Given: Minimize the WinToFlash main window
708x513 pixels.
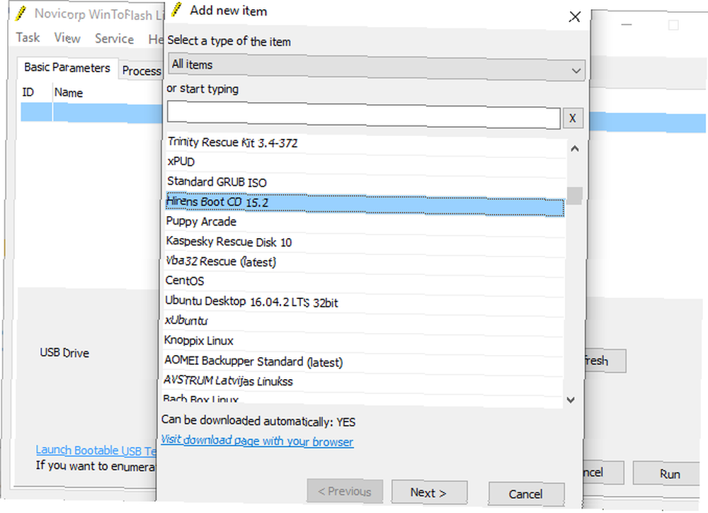Looking at the screenshot, I should coord(627,24).
